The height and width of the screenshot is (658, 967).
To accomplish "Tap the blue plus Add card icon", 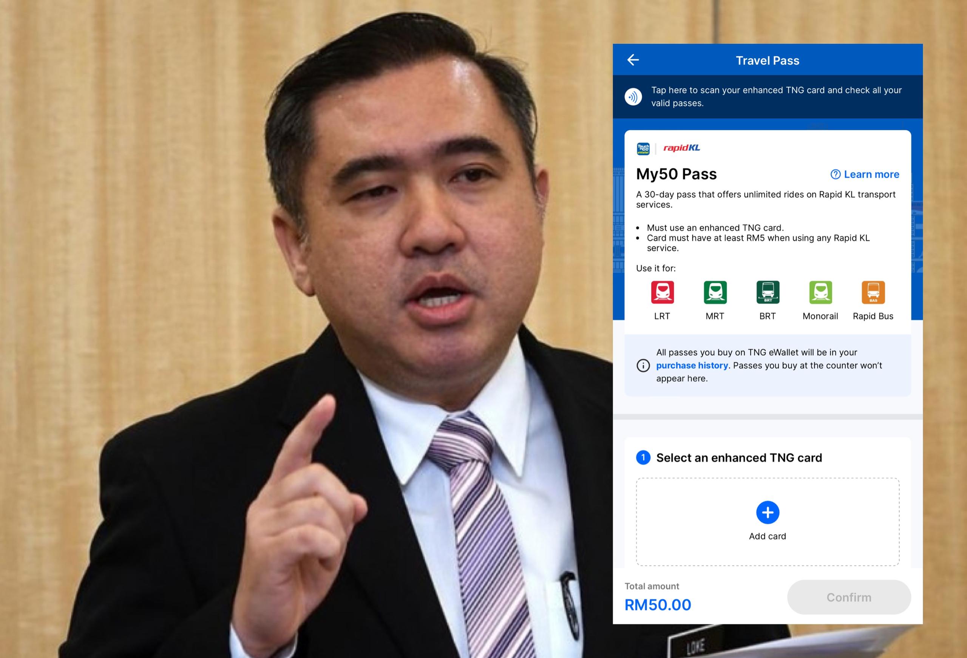I will click(768, 512).
